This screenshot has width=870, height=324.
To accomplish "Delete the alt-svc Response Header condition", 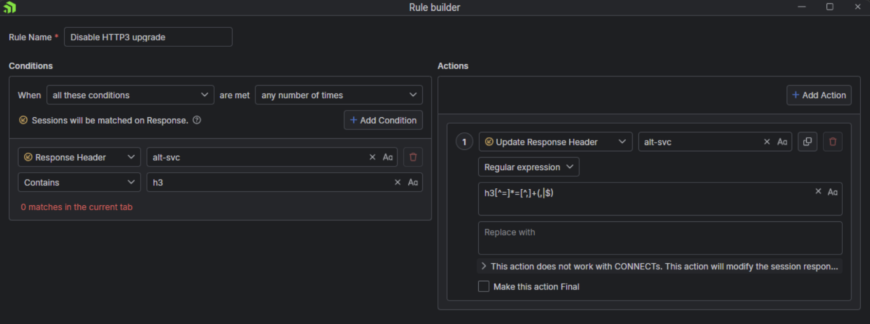I will (413, 157).
